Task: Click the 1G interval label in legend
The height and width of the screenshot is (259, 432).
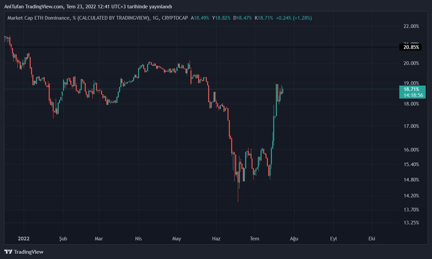Action: [x=155, y=18]
